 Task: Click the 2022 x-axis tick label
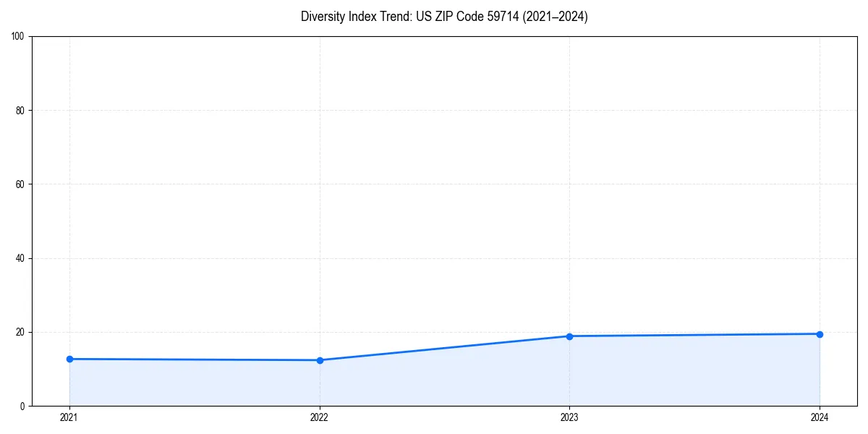319,417
